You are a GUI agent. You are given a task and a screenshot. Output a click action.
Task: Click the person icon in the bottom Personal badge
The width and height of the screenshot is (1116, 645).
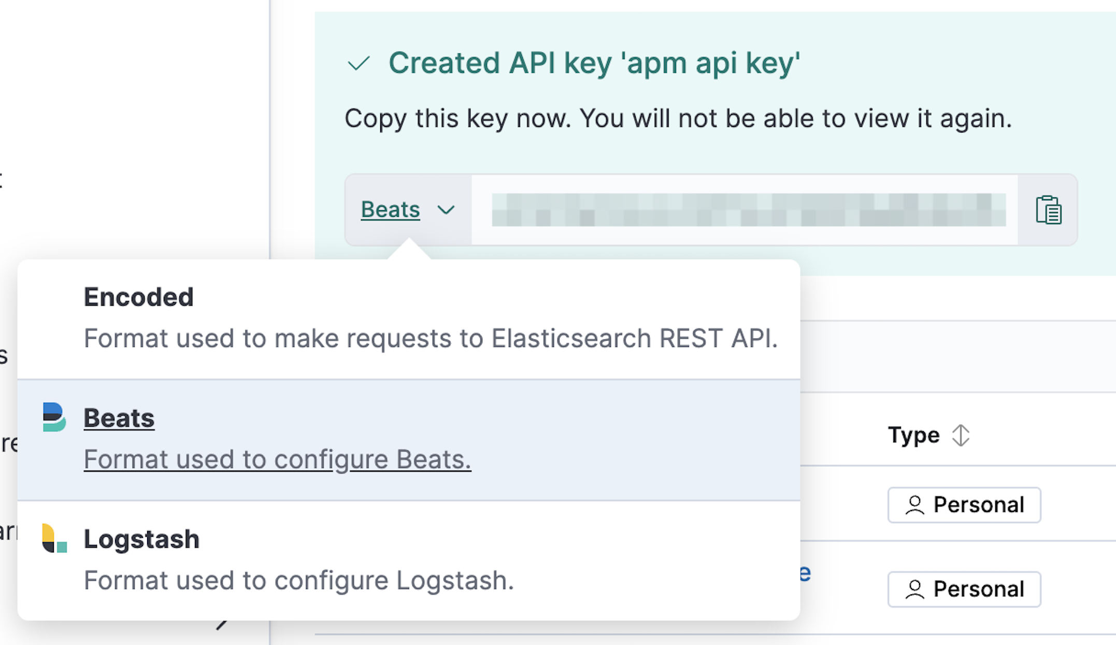(915, 589)
